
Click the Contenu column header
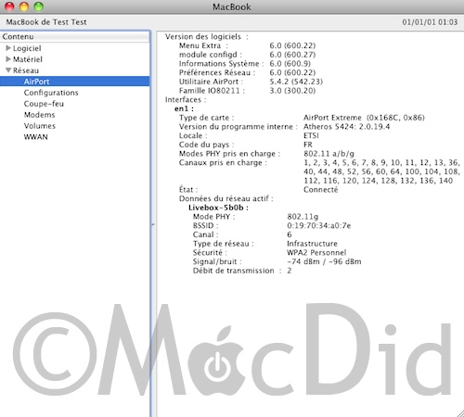click(75, 36)
